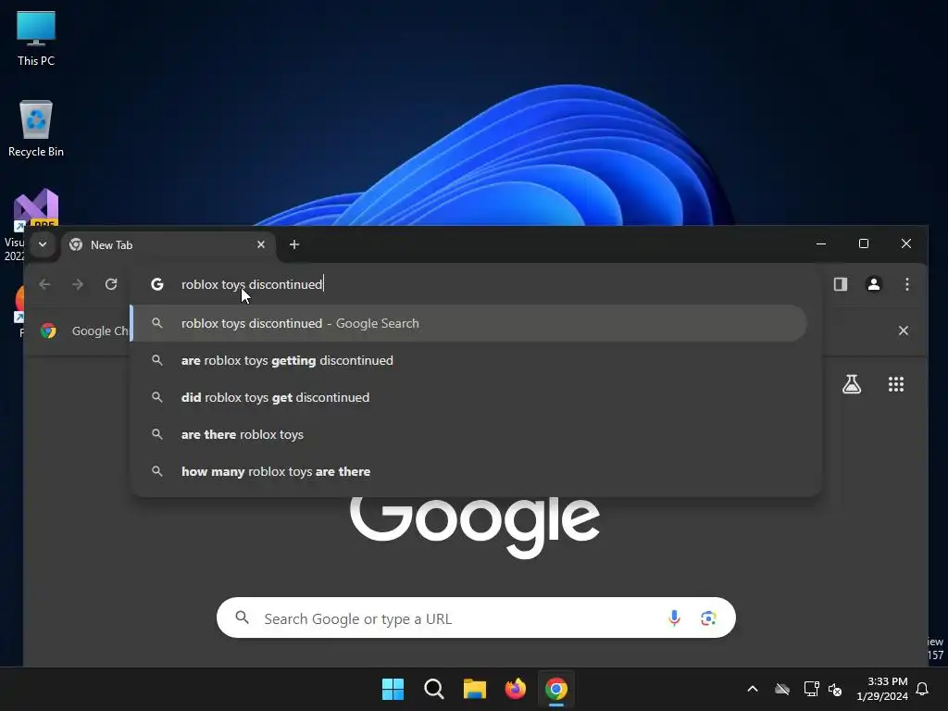Viewport: 948px width, 711px height.
Task: Launch Firefox from taskbar
Action: (x=515, y=689)
